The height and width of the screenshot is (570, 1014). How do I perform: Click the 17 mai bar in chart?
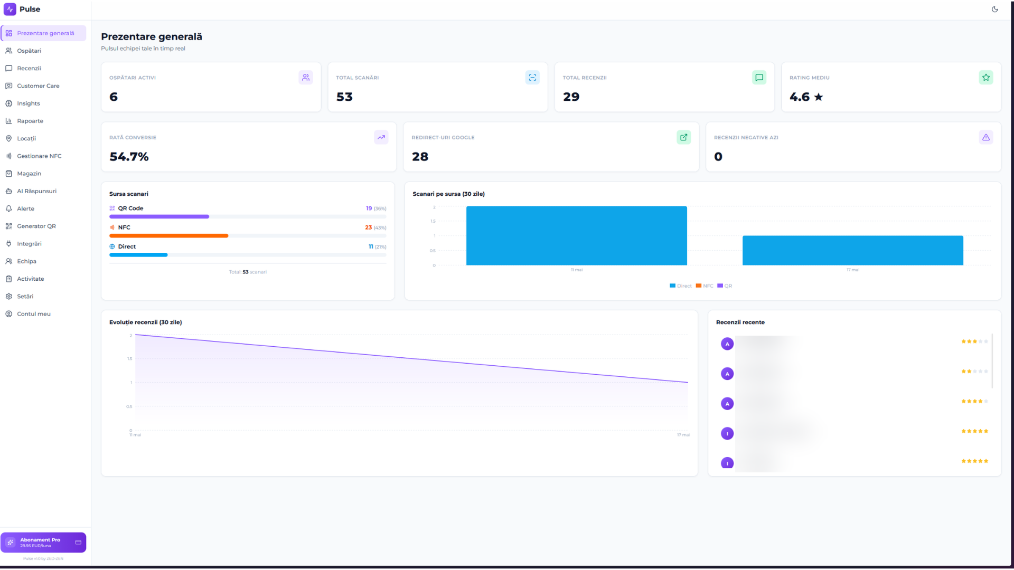pyautogui.click(x=853, y=251)
